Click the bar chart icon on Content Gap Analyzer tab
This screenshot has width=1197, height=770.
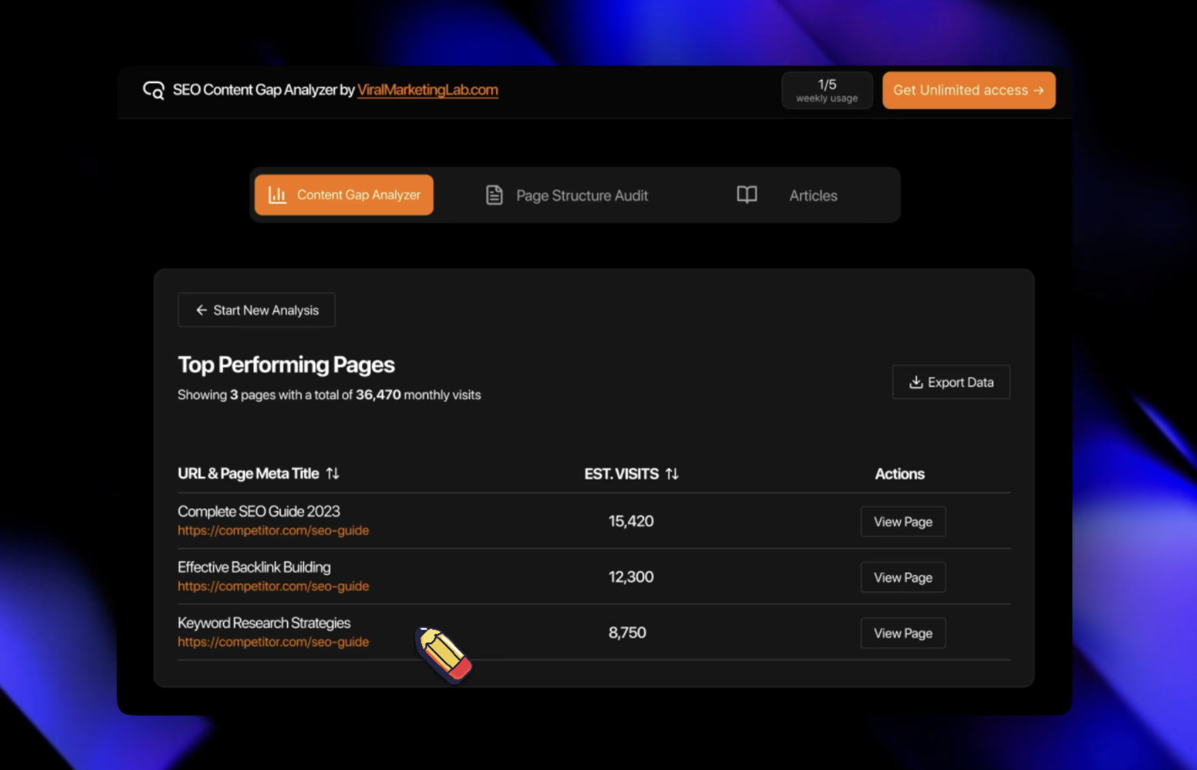coord(277,195)
